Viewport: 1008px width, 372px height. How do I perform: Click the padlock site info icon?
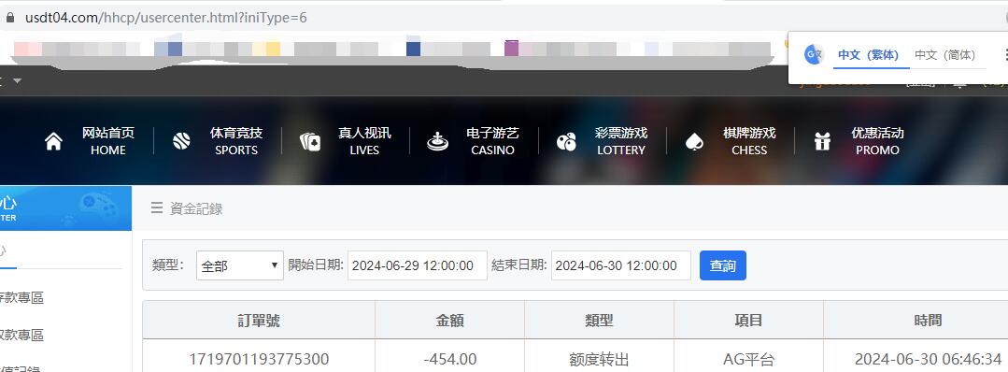tap(9, 18)
